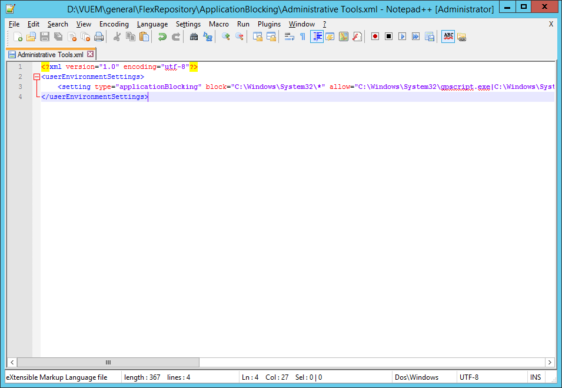Viewport: 562px width, 388px height.
Task: Open the ? help menu
Action: (x=324, y=24)
